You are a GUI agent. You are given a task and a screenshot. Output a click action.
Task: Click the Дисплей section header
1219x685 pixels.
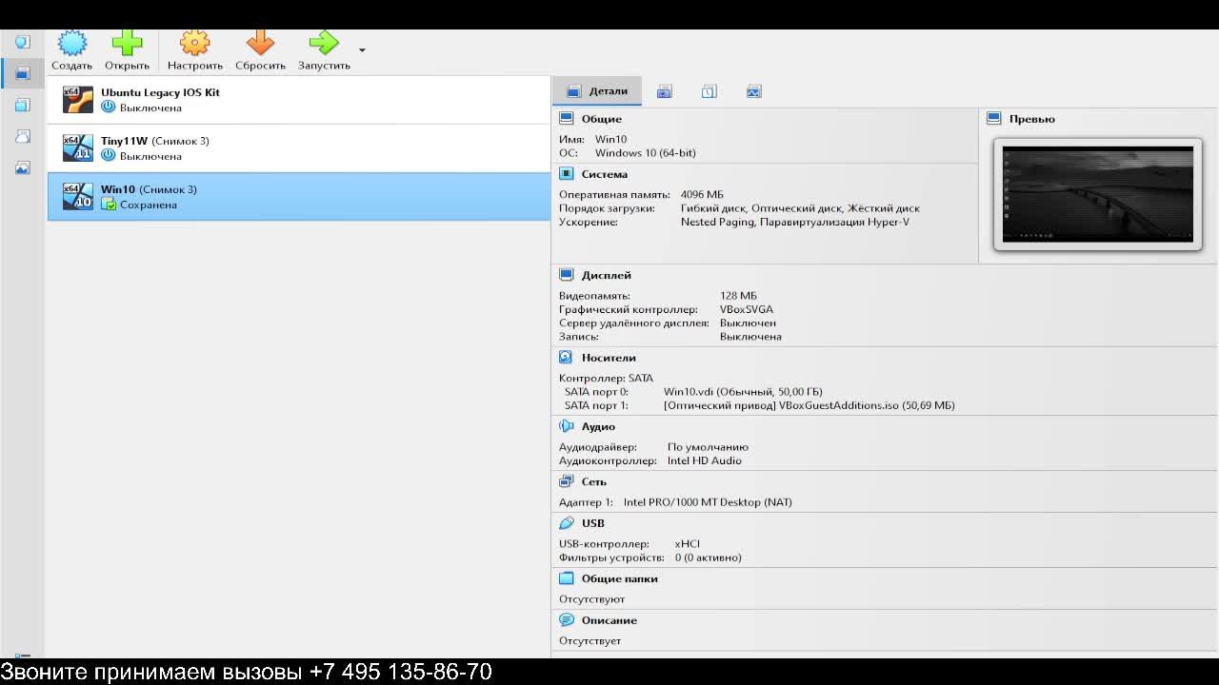coord(607,275)
